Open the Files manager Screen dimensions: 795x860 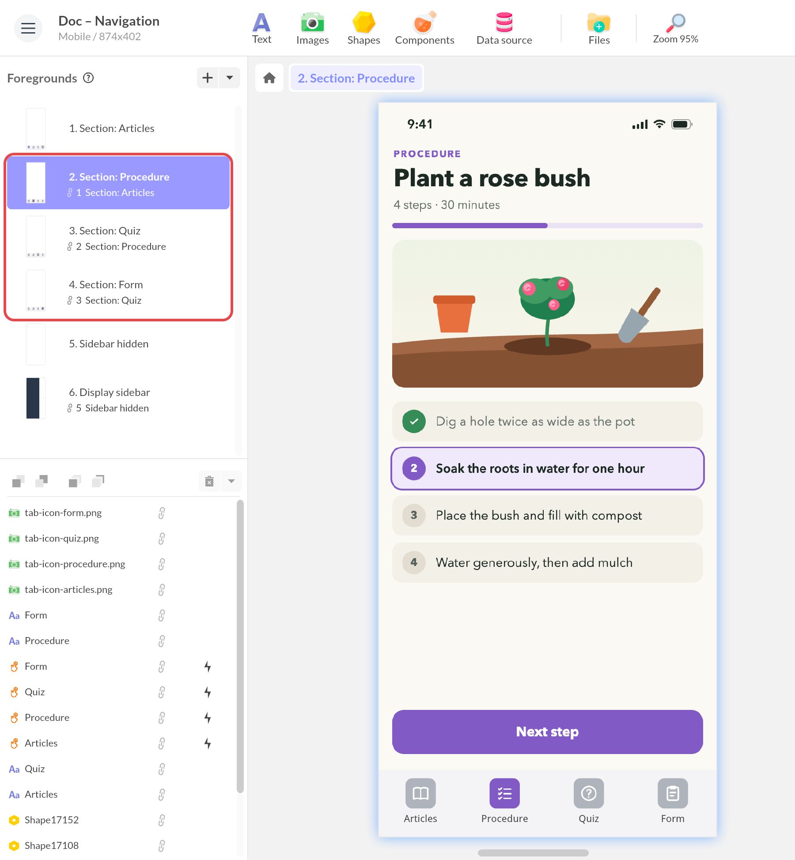tap(599, 28)
